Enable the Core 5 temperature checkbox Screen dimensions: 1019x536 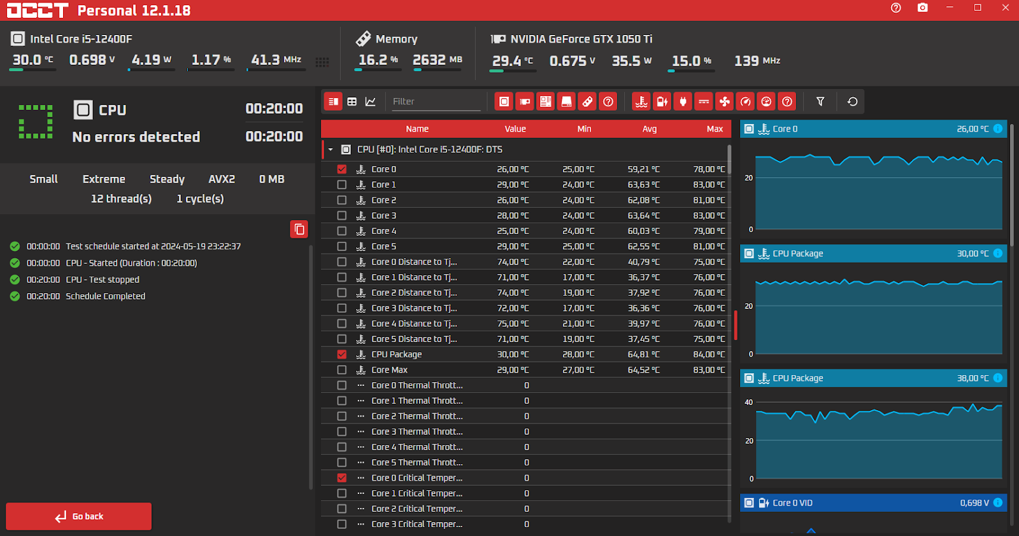click(342, 246)
